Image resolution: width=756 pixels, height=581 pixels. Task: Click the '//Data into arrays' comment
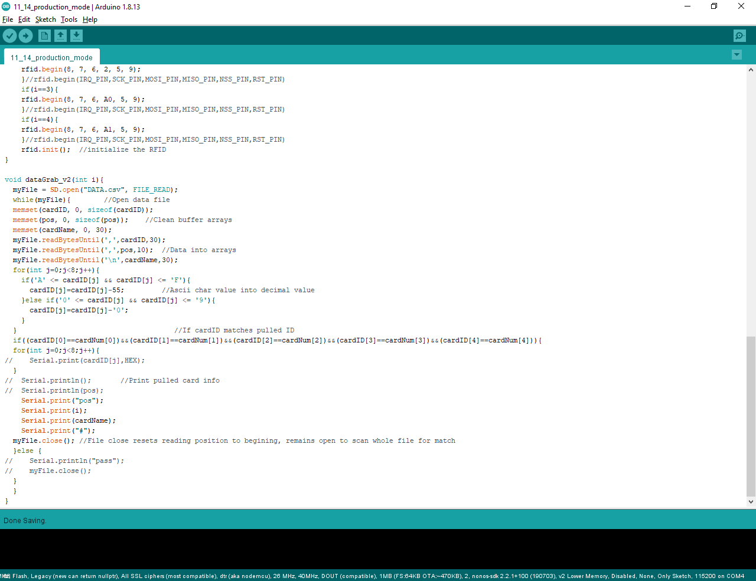[199, 250]
